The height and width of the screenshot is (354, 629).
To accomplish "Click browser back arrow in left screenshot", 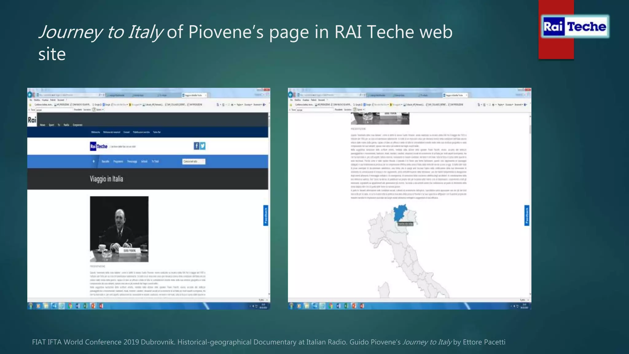I will coord(30,95).
